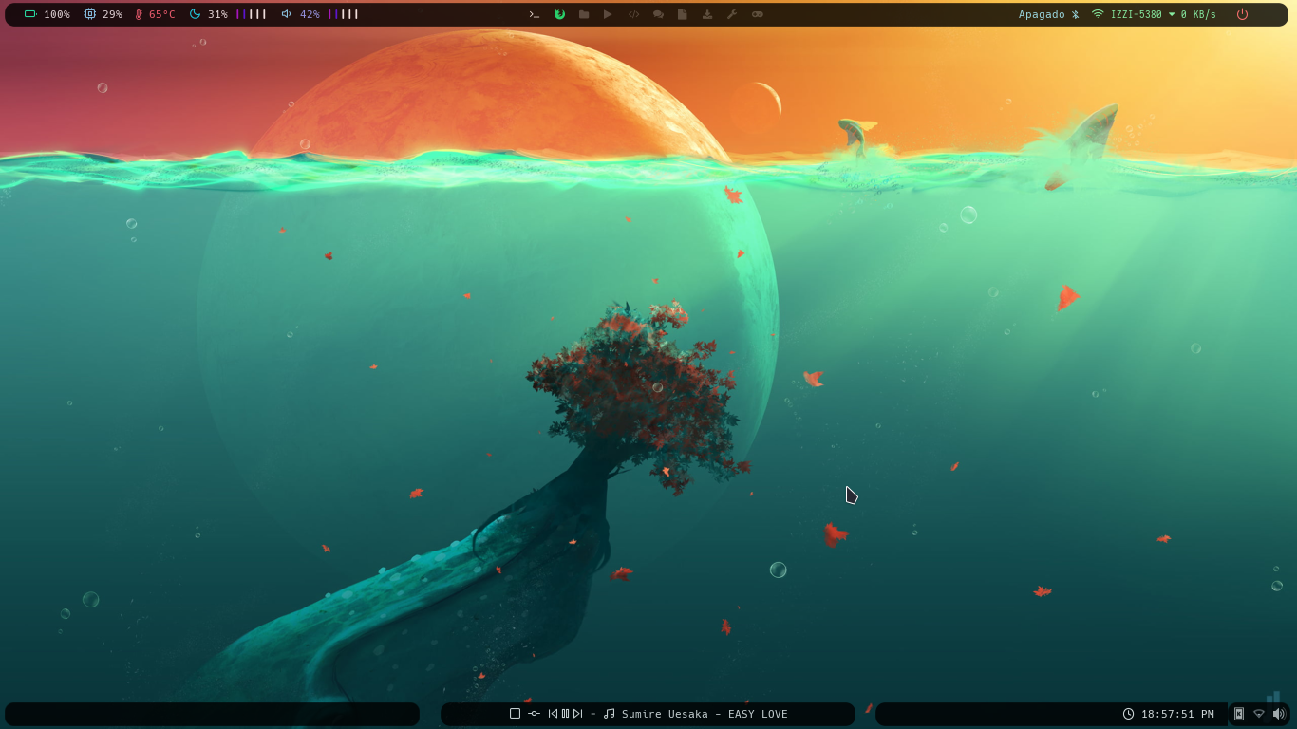The width and height of the screenshot is (1297, 729).
Task: Adjust the volume bar beside 42%
Action: pos(344,14)
